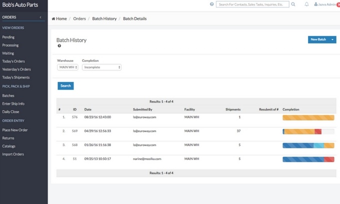Screen dimensions: 340x204
Task: Click shipments count 37
Action: [238, 131]
